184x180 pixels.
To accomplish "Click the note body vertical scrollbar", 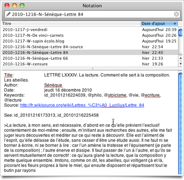I will coord(180,123).
